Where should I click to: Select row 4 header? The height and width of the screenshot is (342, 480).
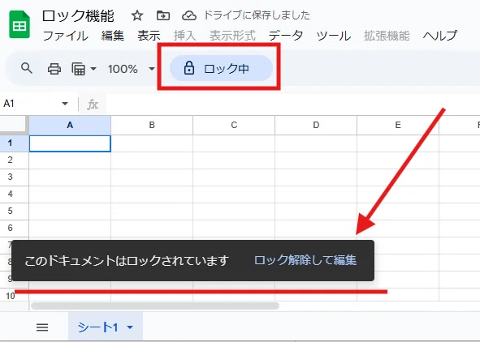click(x=14, y=194)
